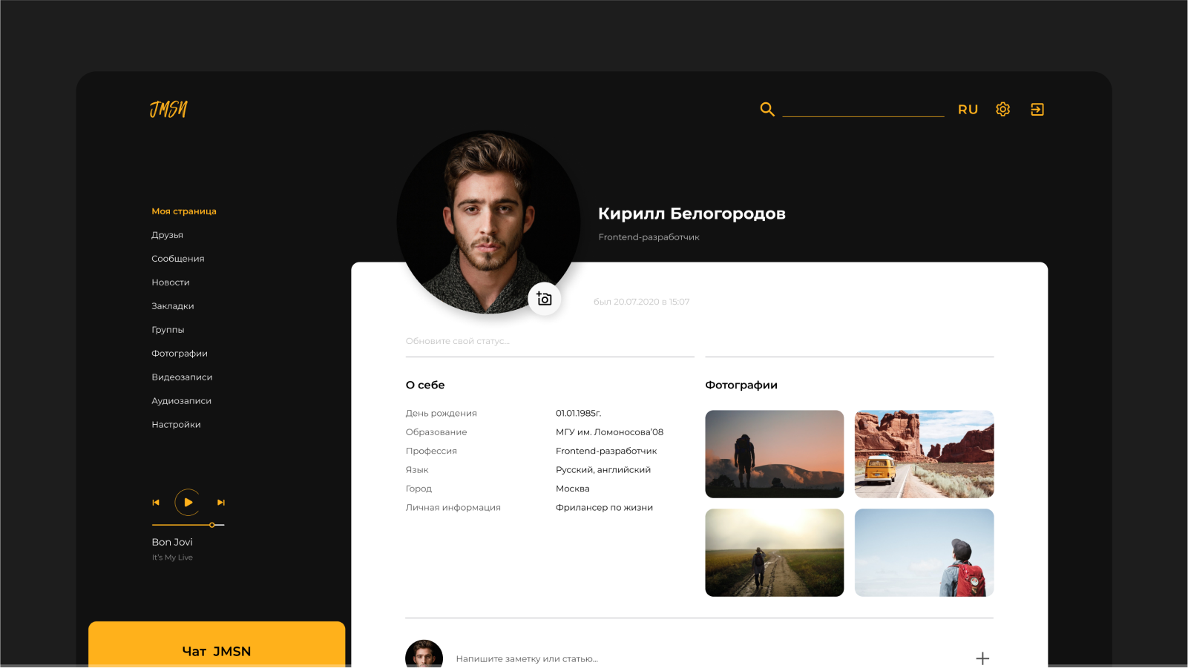Select Аудиозаписи in the sidebar
1188x668 pixels.
[x=181, y=401]
